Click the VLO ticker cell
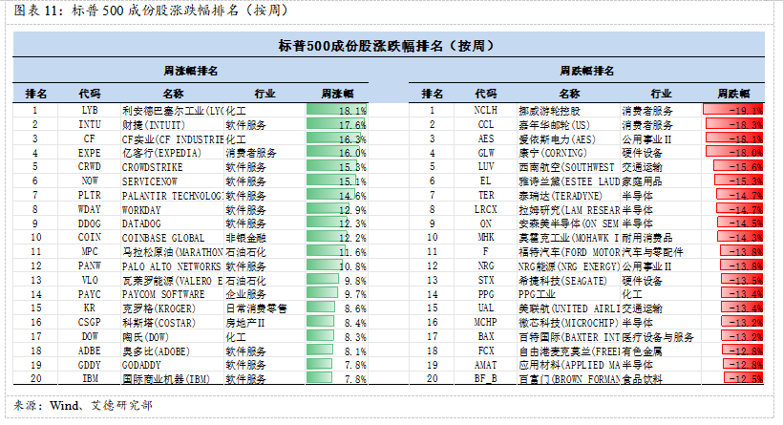 [90, 280]
